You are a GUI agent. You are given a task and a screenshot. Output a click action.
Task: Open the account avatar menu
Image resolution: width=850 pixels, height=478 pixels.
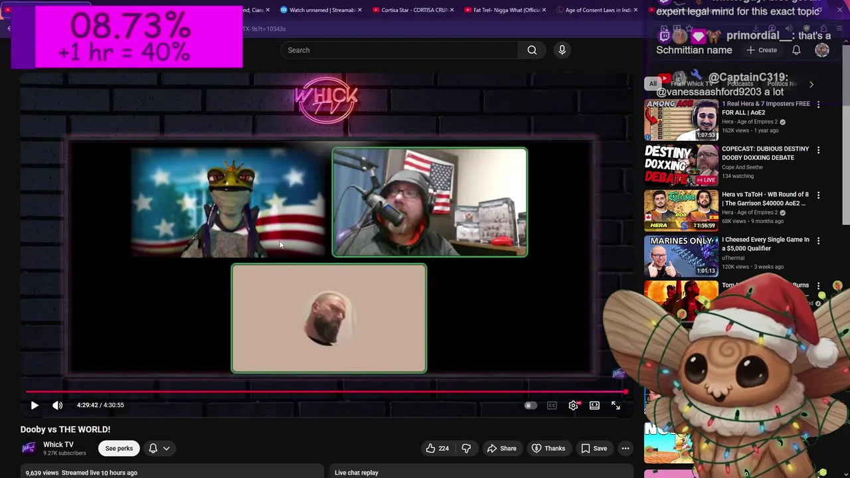pyautogui.click(x=822, y=50)
